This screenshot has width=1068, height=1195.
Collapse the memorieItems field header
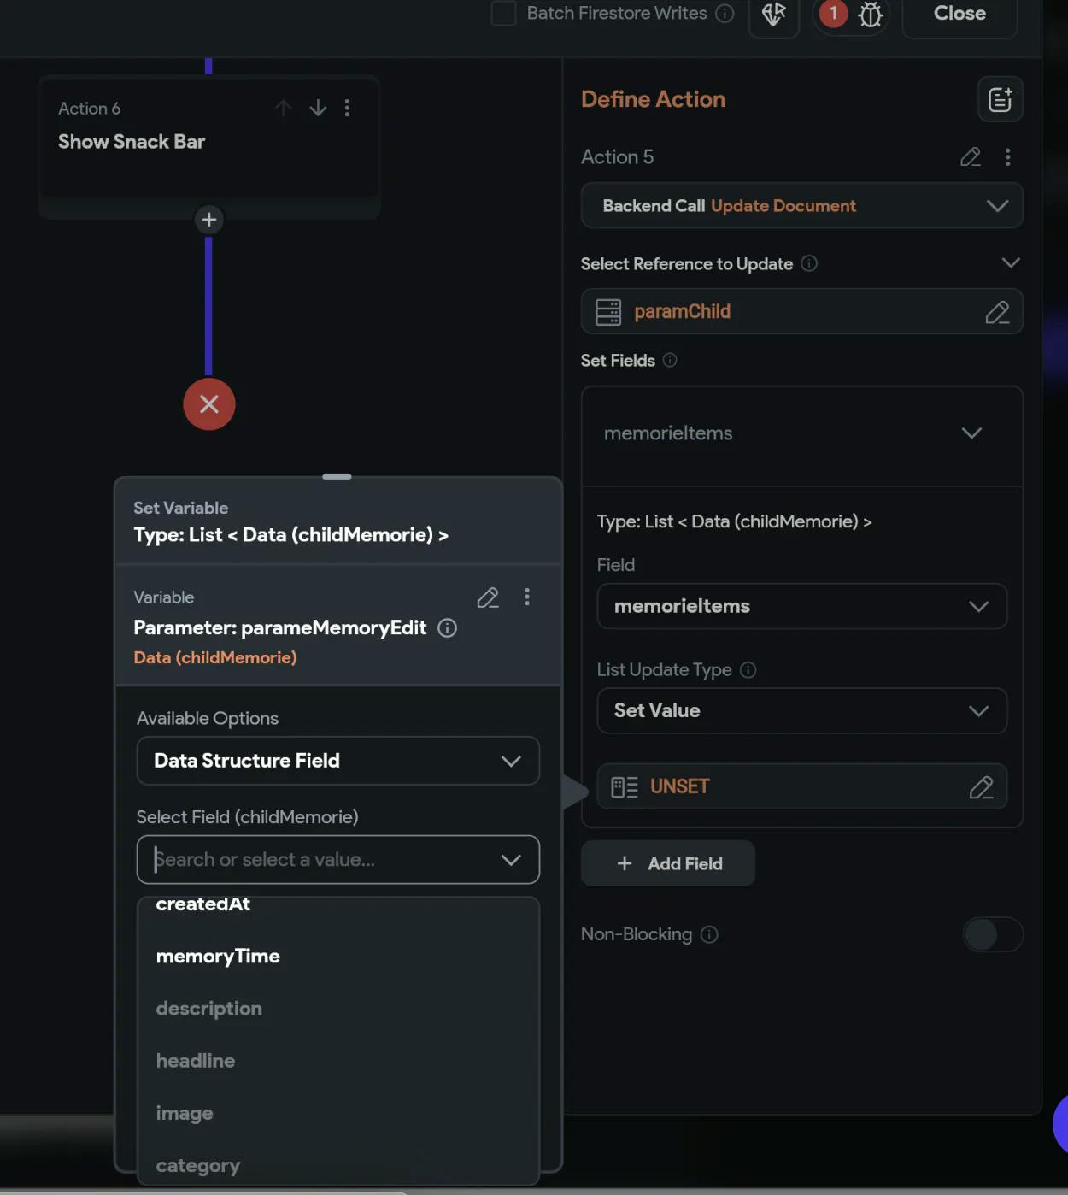971,433
